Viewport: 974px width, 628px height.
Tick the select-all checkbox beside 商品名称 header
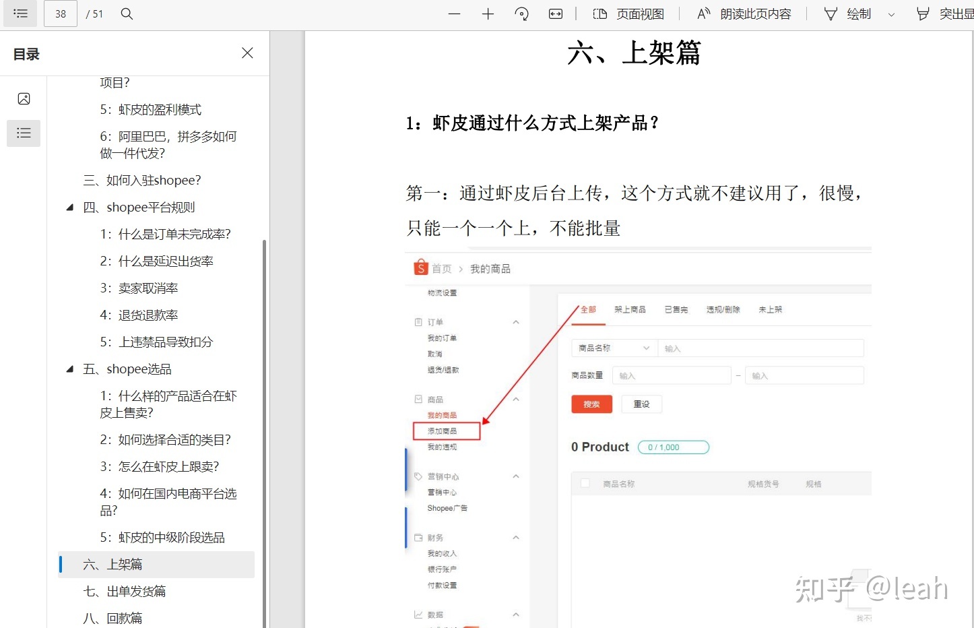click(585, 483)
